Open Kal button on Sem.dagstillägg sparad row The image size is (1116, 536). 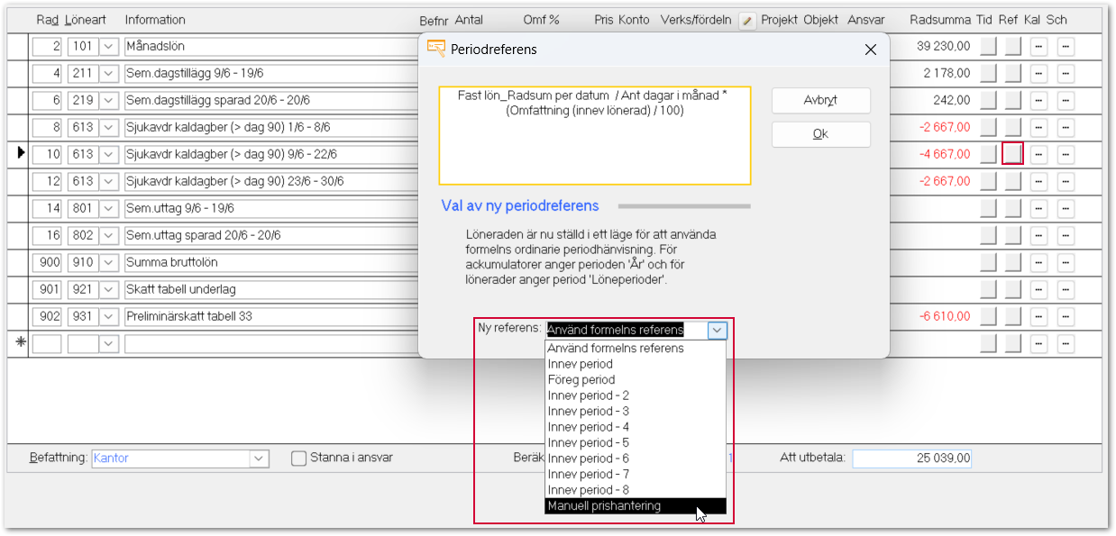(1038, 100)
